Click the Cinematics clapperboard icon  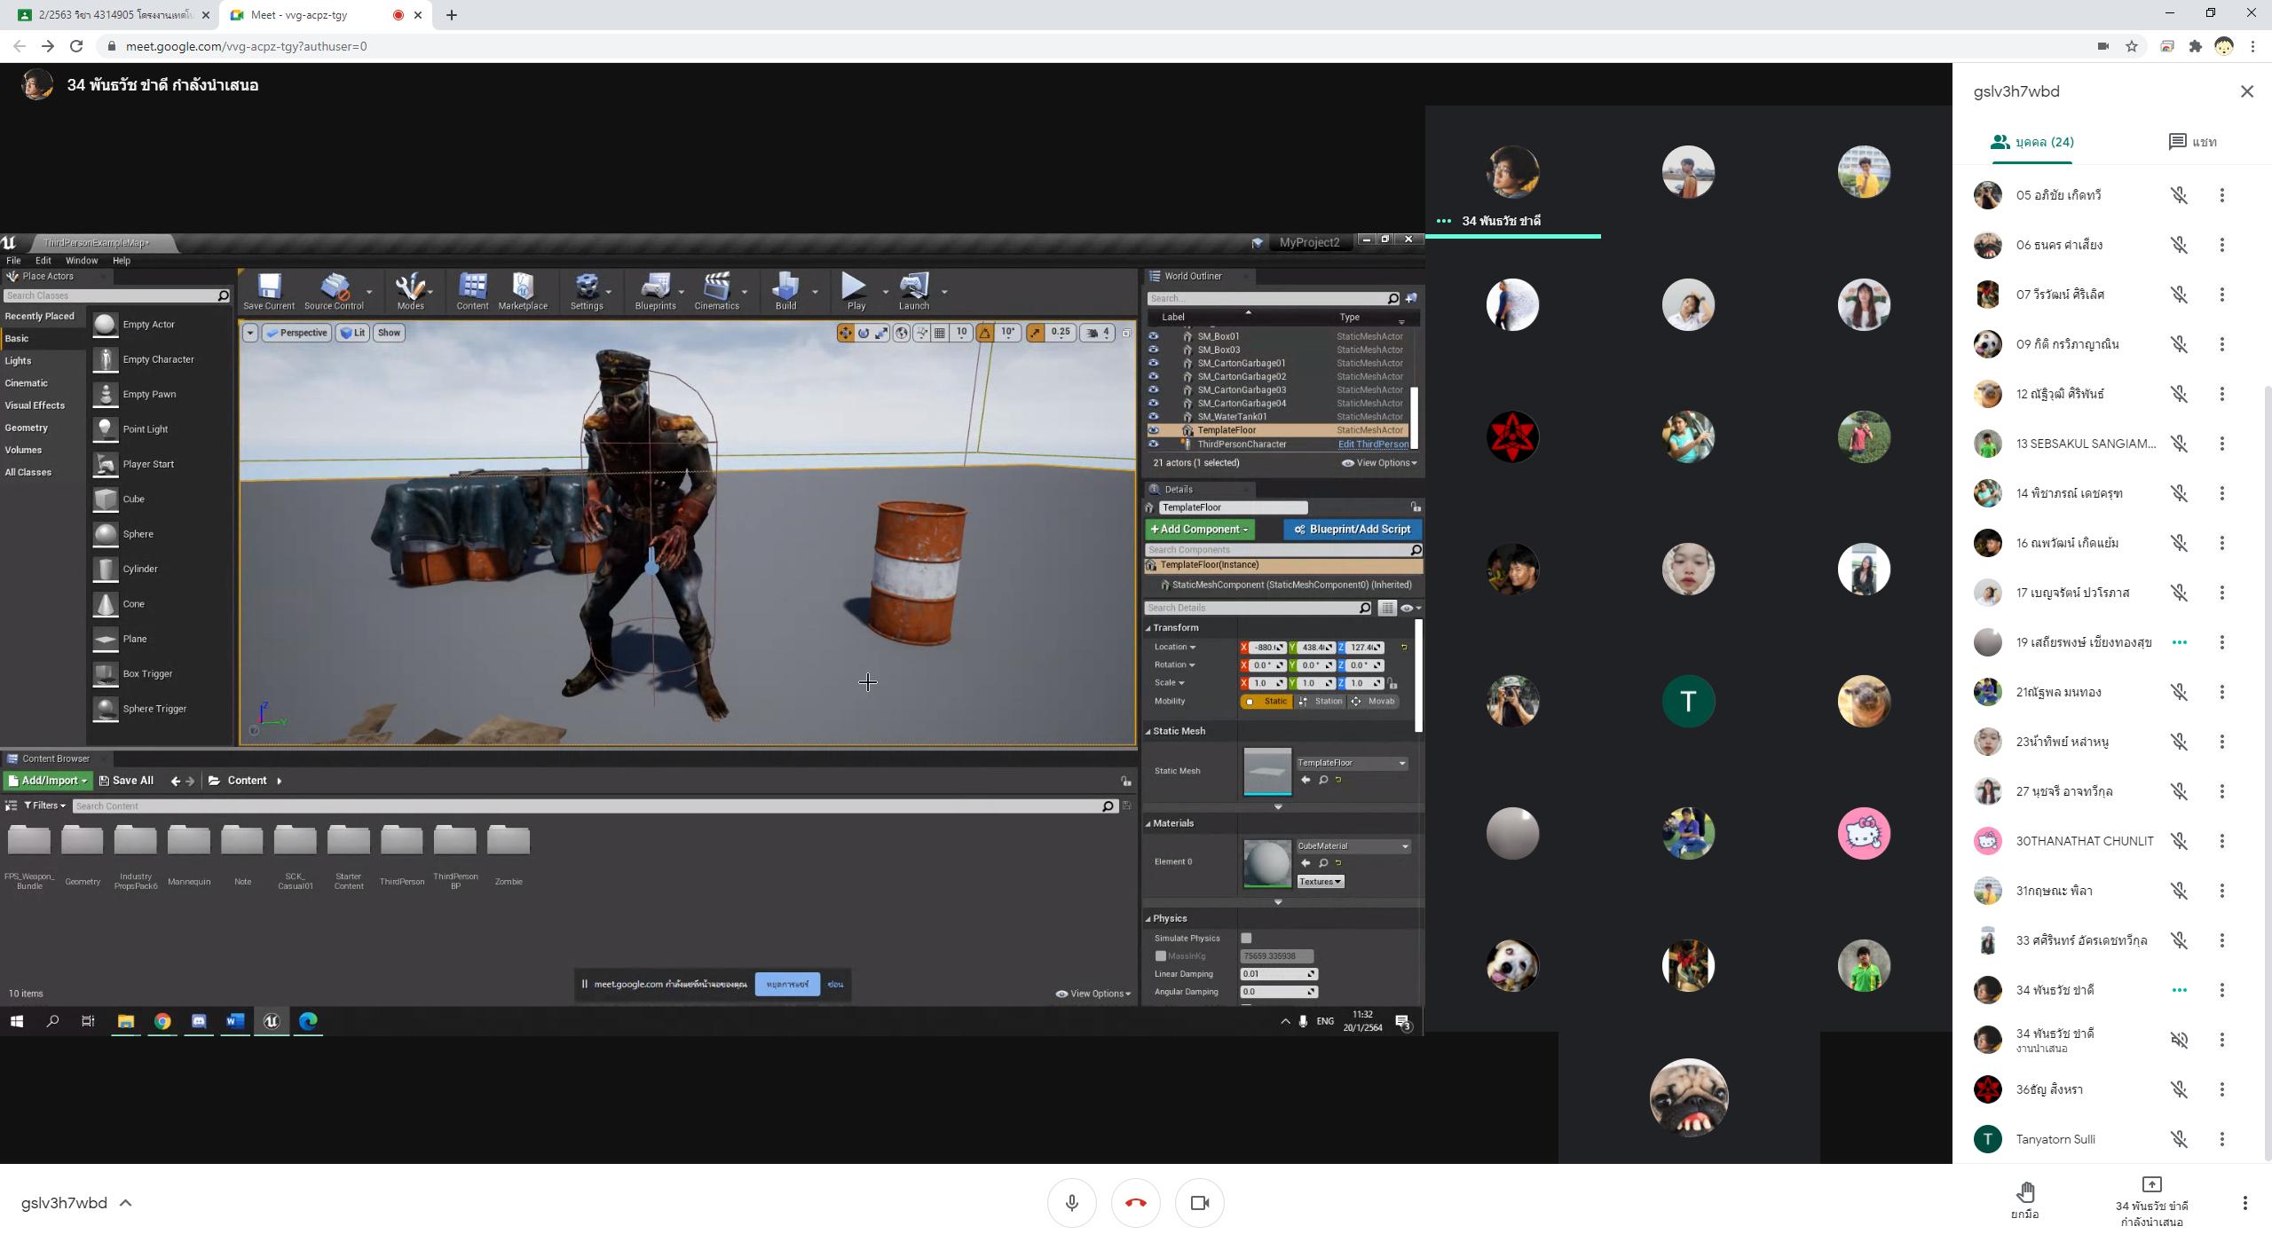(716, 291)
